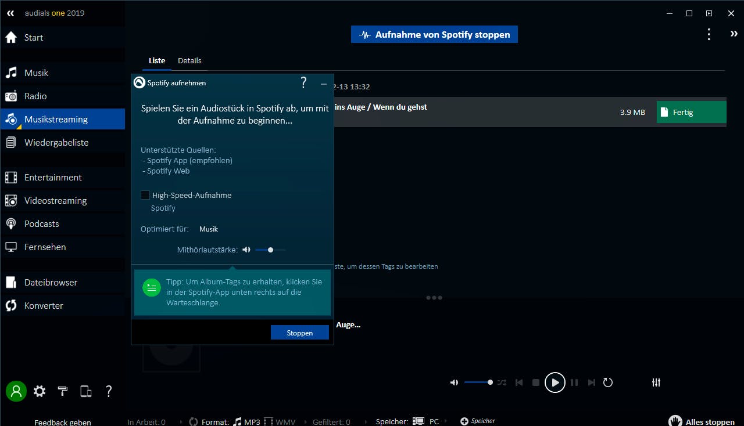
Task: Pause playback
Action: point(574,382)
